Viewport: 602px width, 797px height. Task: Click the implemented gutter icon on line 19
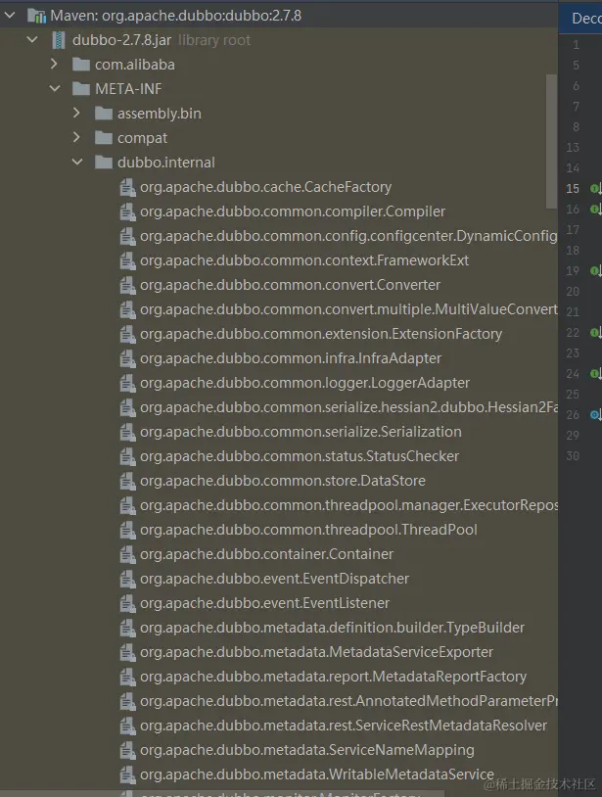(x=595, y=270)
